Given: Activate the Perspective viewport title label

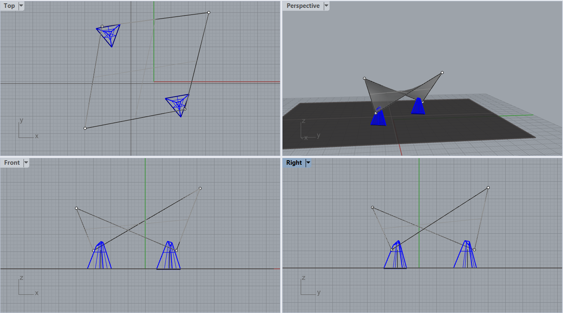Looking at the screenshot, I should point(303,6).
